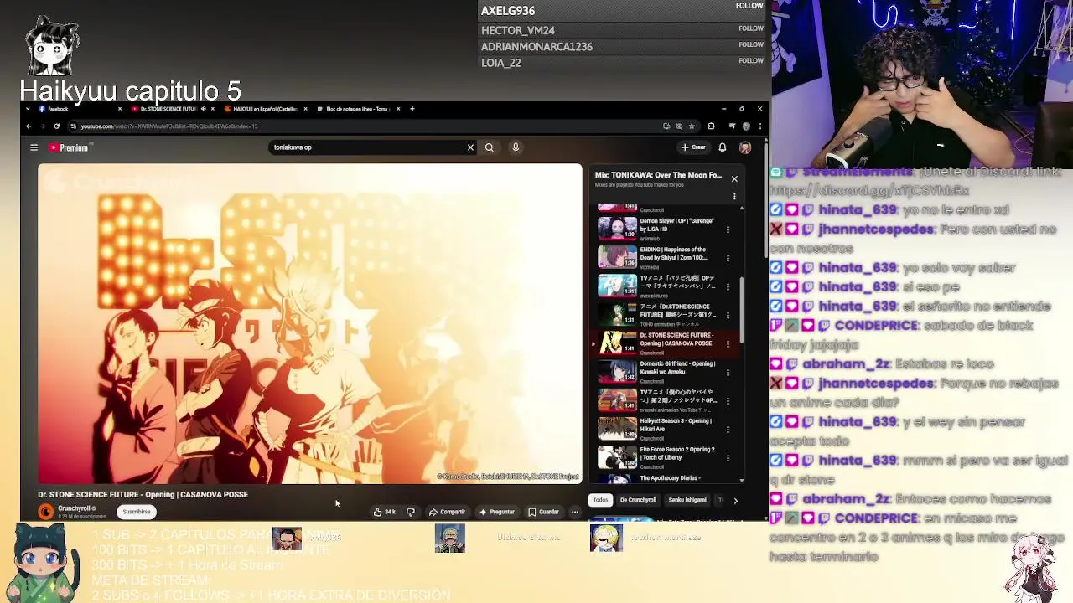Follow AXELG936 with the FOLLOW button
Screen dimensions: 1073x603
(749, 6)
